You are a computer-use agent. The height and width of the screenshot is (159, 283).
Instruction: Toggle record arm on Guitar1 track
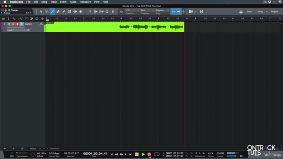click(x=17, y=24)
